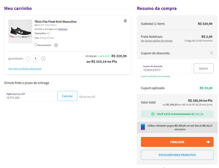Click the FINALIZAR checkout button
This screenshot has height=168, width=219.
pos(177,142)
